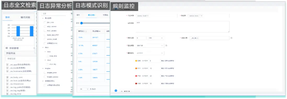
Task: Tick the access_result checkbox
Action: pyautogui.click(x=45, y=39)
